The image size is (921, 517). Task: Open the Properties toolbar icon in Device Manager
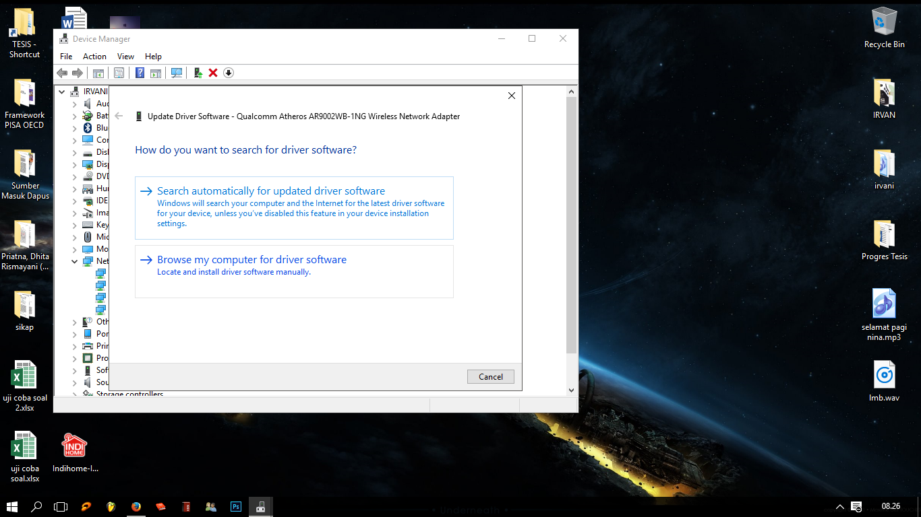pyautogui.click(x=119, y=73)
